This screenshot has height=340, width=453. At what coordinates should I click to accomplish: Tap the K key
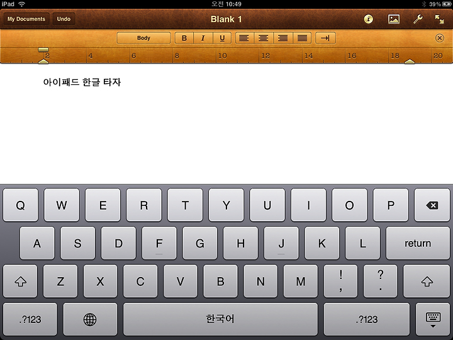322,243
